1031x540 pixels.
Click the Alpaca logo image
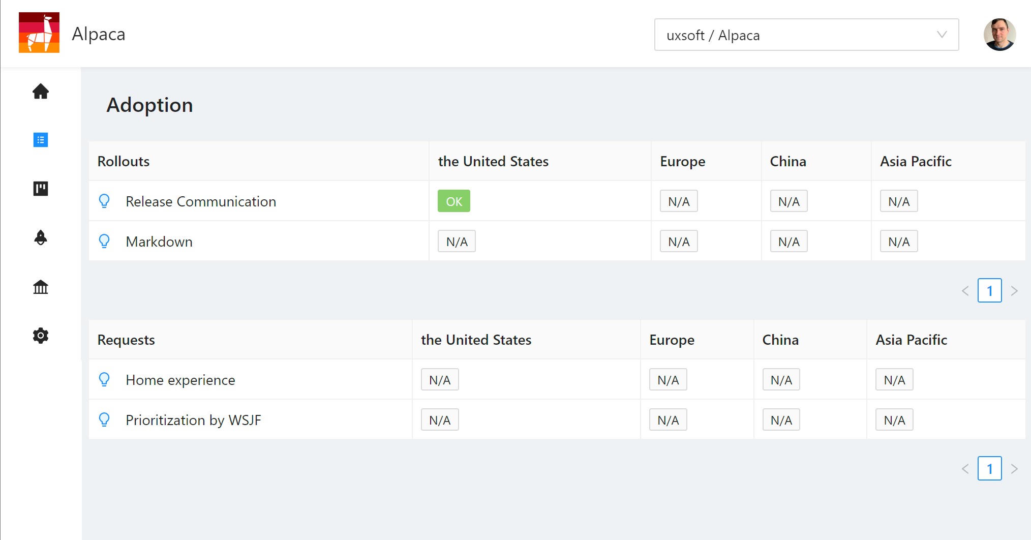39,33
